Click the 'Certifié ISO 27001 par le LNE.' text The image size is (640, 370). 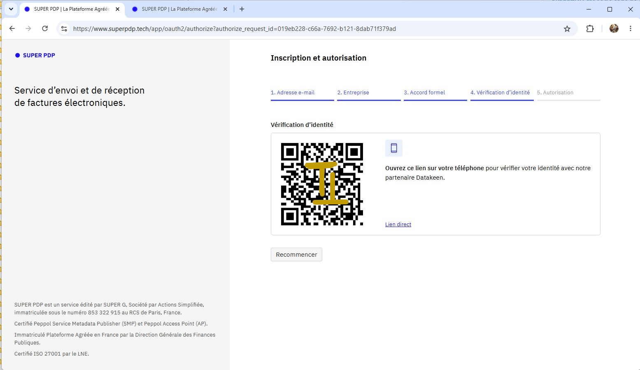(x=52, y=354)
